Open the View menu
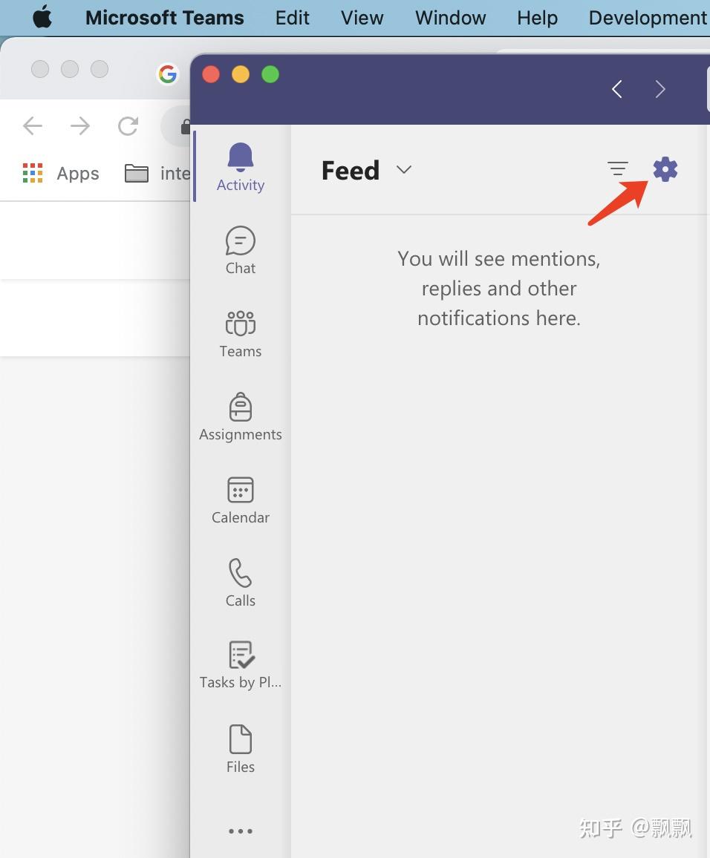 pyautogui.click(x=362, y=18)
